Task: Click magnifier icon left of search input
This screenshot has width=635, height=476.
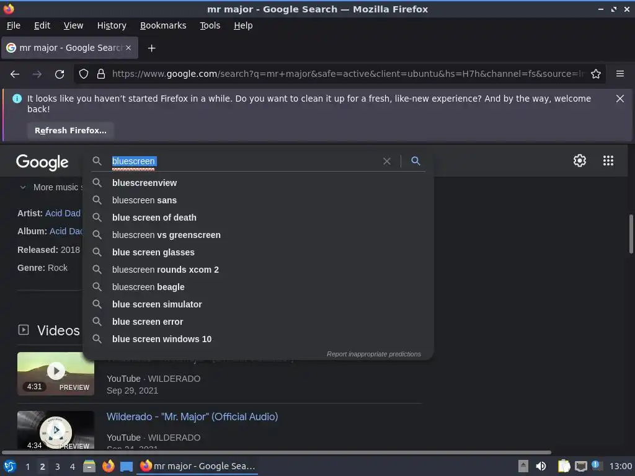Action: (97, 161)
